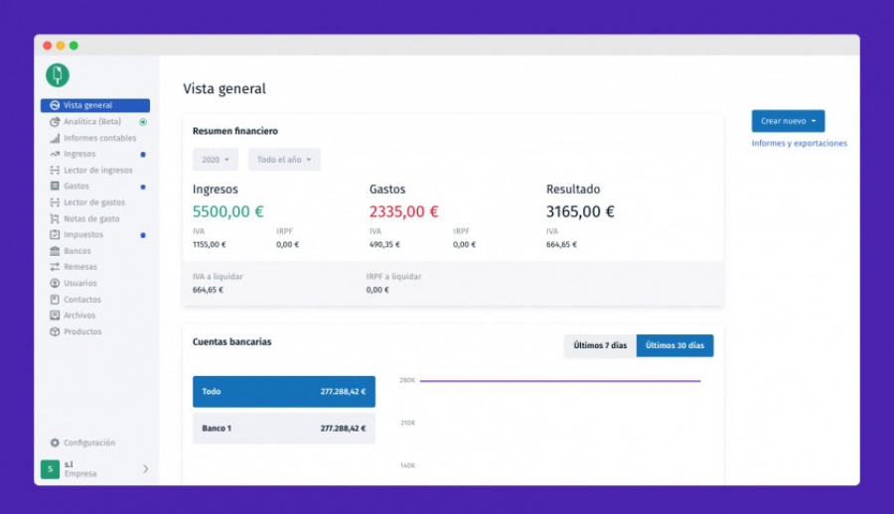This screenshot has height=514, width=894.
Task: Click the IRPF a liquidar value 0,00 €
Action: pyautogui.click(x=377, y=290)
